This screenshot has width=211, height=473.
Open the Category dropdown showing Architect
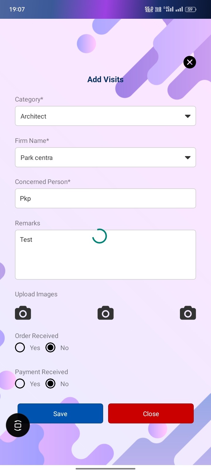click(x=100, y=116)
